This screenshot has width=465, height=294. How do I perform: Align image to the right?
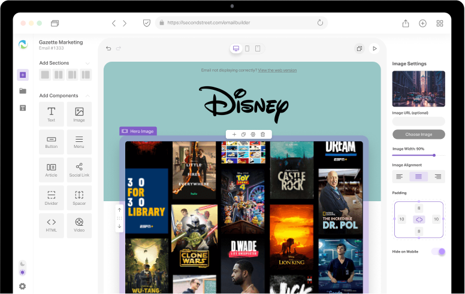[437, 177]
